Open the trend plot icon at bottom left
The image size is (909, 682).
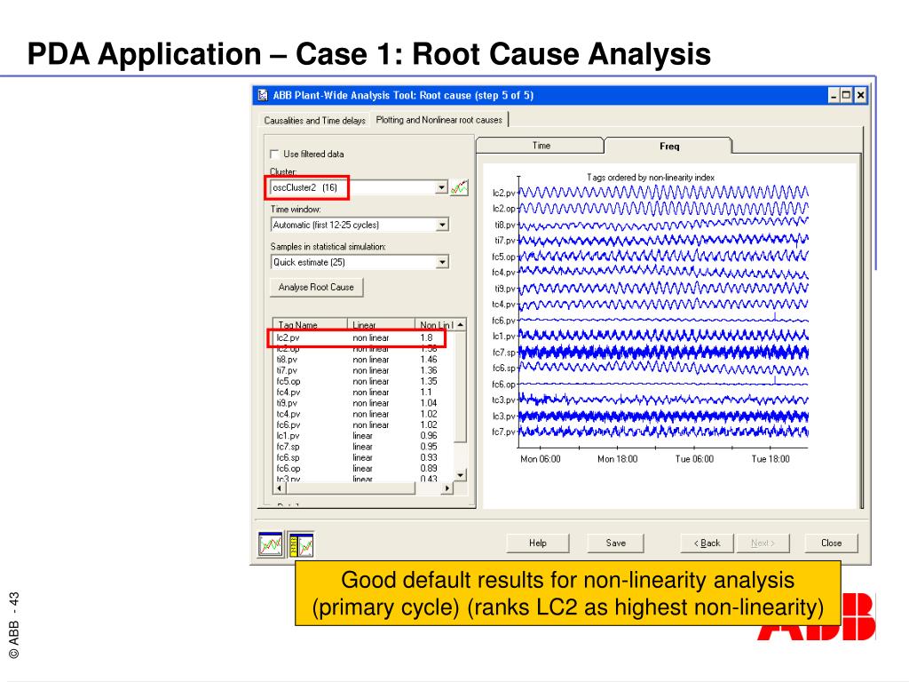(270, 544)
